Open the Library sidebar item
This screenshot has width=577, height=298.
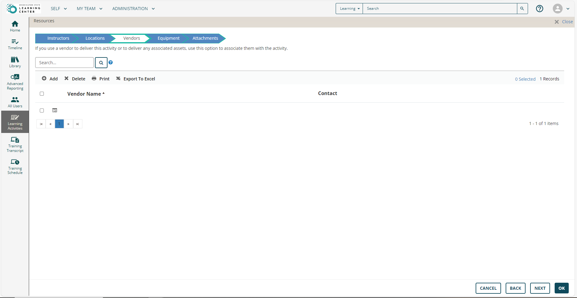pyautogui.click(x=15, y=62)
